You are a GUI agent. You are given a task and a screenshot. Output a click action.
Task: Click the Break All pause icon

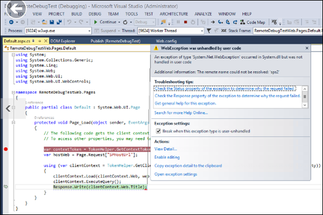pos(178,22)
